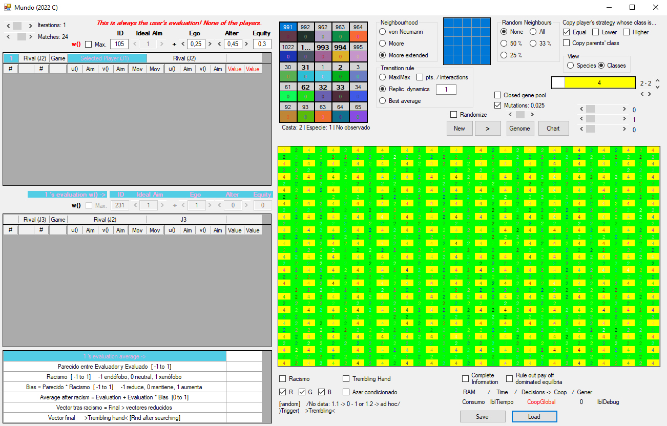Click the Mutations scrollbar right arrow

[531, 115]
